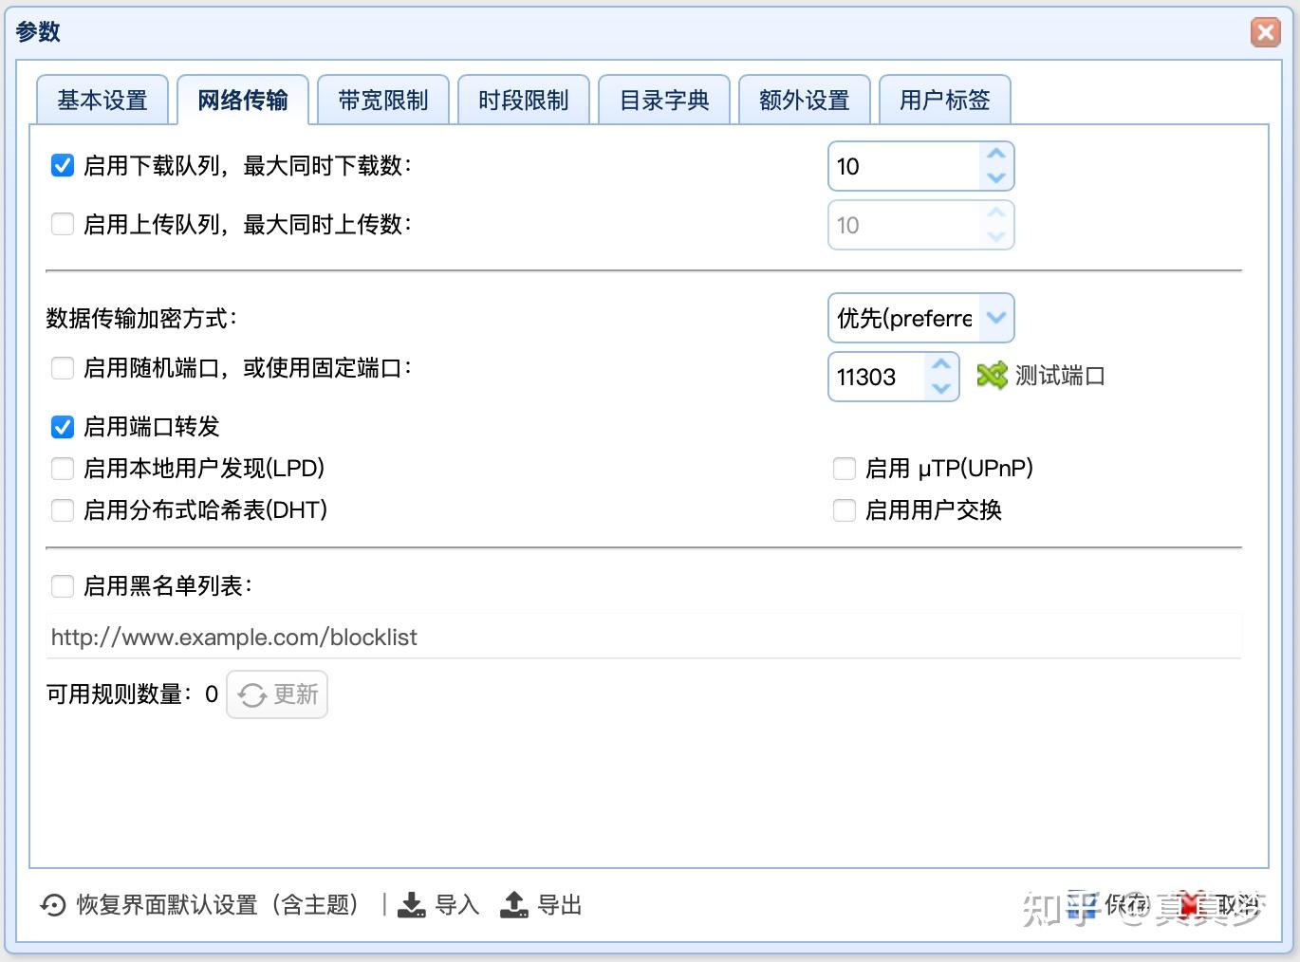Decrease the max simultaneous downloads value
This screenshot has height=962, width=1300.
pos(996,177)
